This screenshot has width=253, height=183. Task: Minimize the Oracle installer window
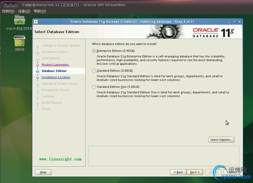229,22
